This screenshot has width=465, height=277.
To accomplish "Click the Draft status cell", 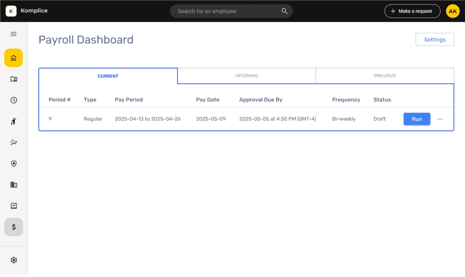I will 380,119.
